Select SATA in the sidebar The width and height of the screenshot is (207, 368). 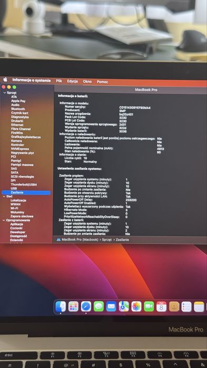15,172
